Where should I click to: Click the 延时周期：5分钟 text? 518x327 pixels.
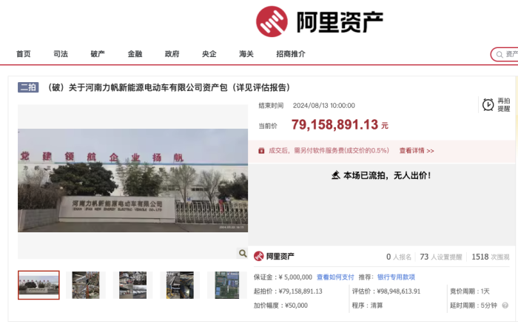coord(474,306)
